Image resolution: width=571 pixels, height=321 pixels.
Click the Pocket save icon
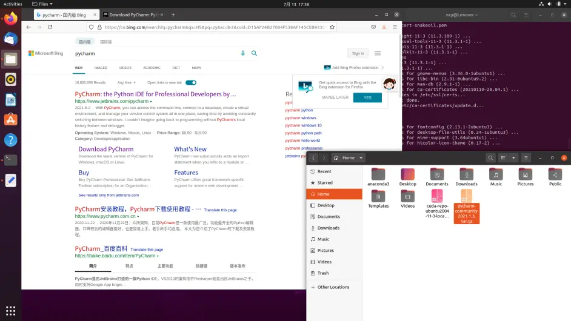coord(373,27)
